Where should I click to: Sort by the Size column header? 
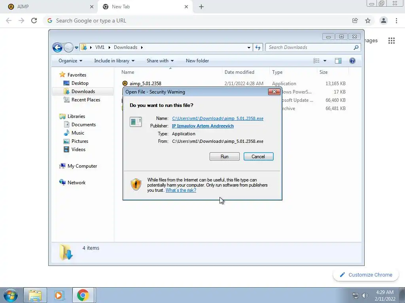coord(333,72)
